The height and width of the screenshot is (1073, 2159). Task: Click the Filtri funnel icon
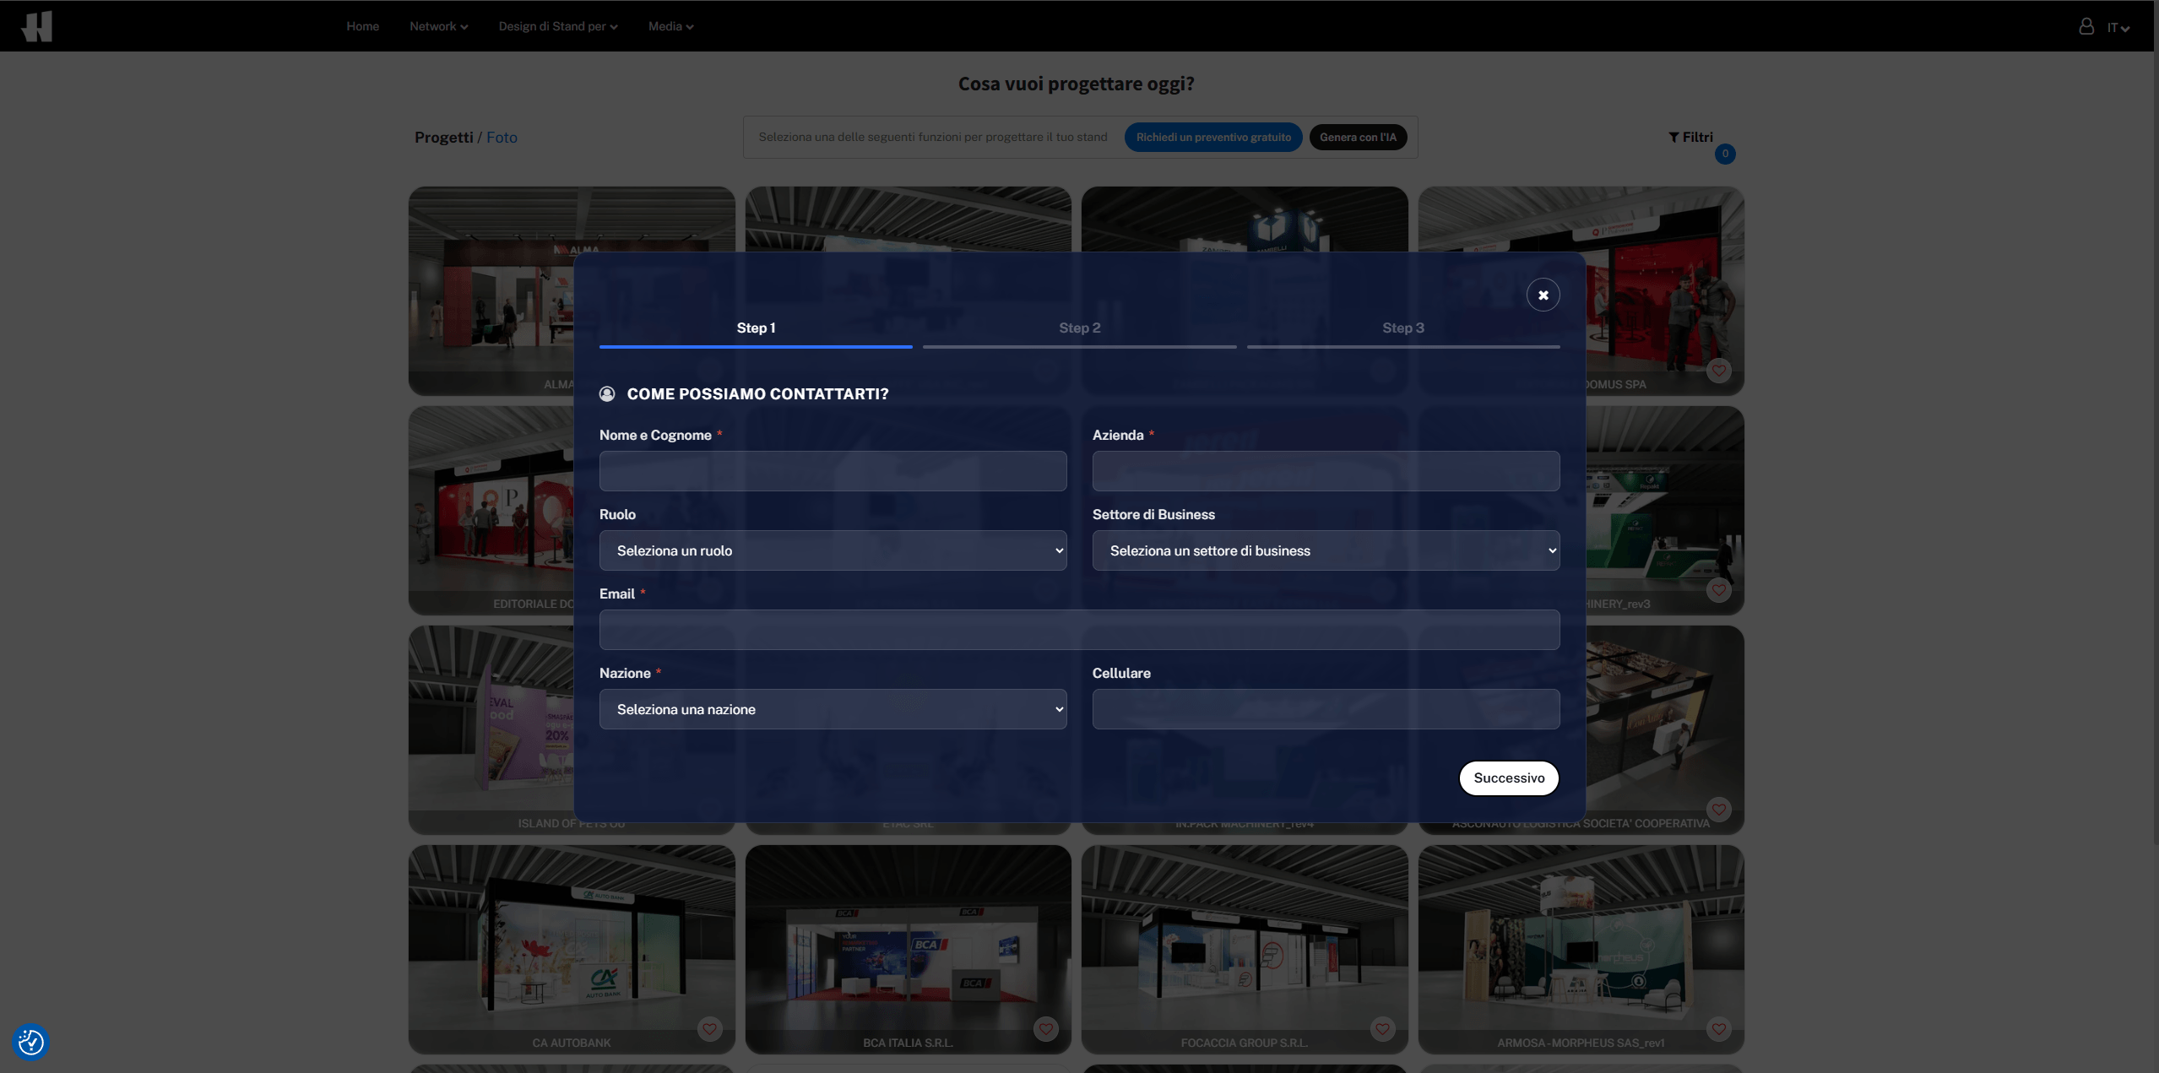[x=1673, y=137]
